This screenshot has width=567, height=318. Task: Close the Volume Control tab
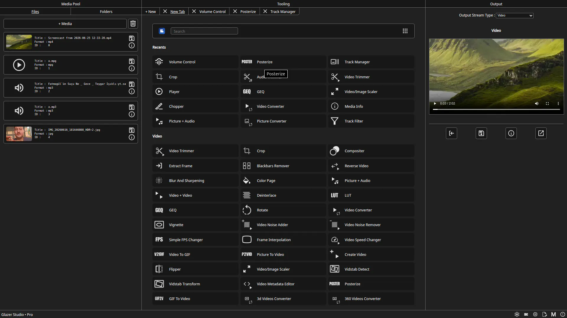194,11
